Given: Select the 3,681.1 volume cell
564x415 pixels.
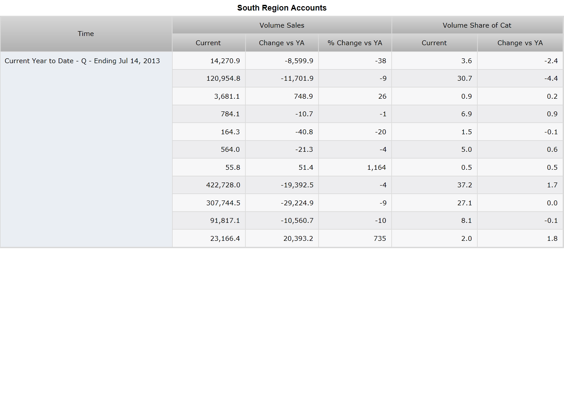Looking at the screenshot, I should [x=209, y=97].
